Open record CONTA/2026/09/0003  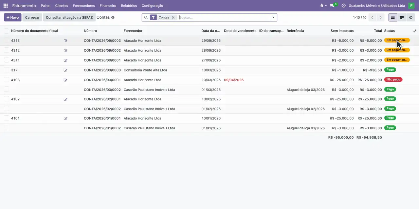pos(102,40)
